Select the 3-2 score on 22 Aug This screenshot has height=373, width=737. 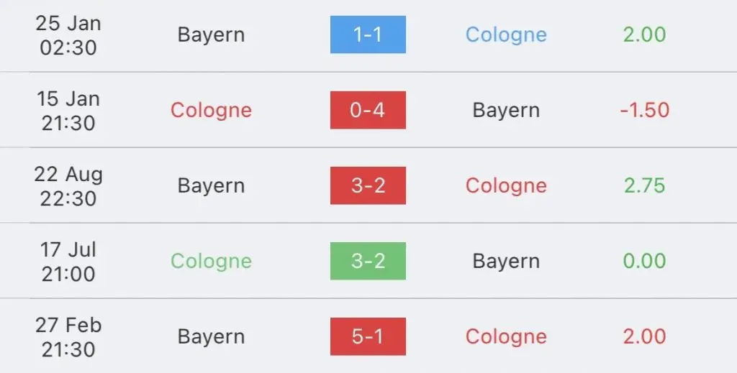(368, 186)
